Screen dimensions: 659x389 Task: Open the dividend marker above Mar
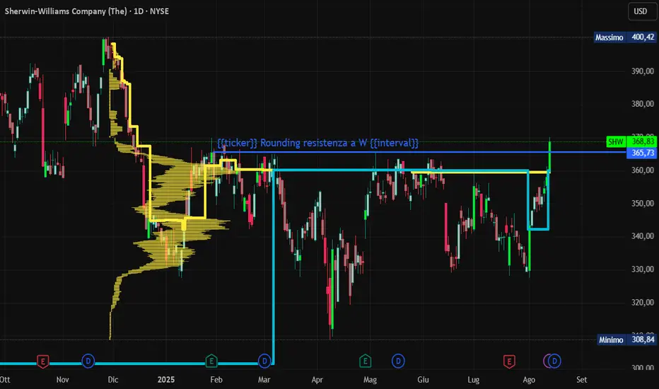[264, 361]
